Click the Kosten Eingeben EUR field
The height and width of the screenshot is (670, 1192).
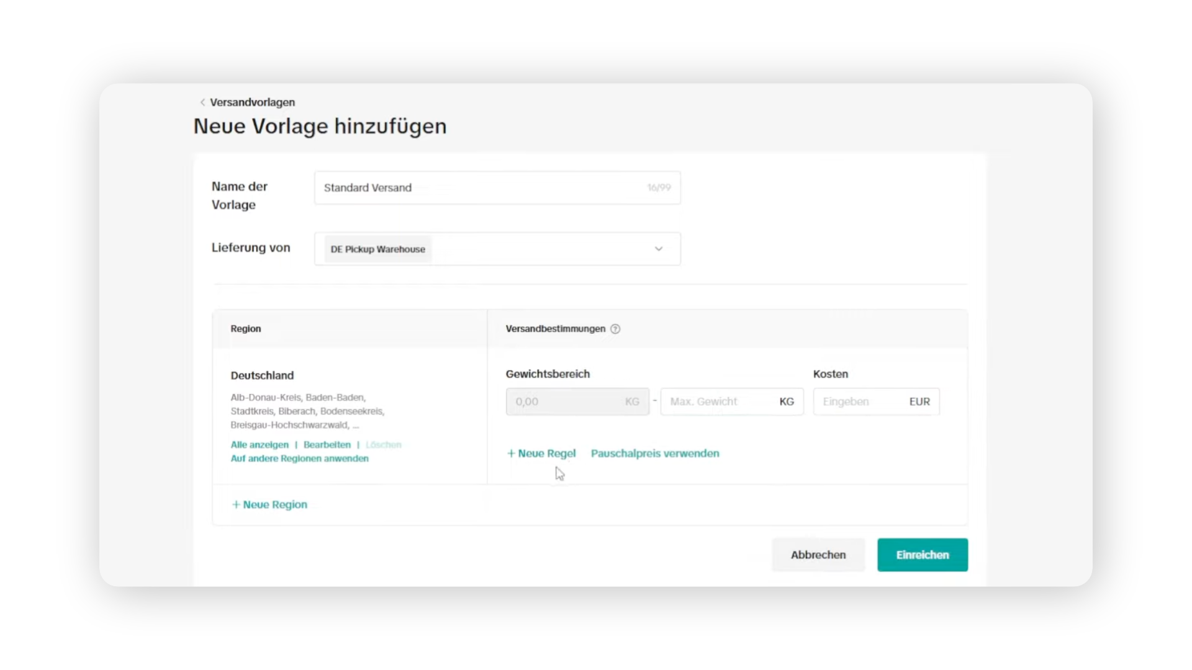coord(876,401)
